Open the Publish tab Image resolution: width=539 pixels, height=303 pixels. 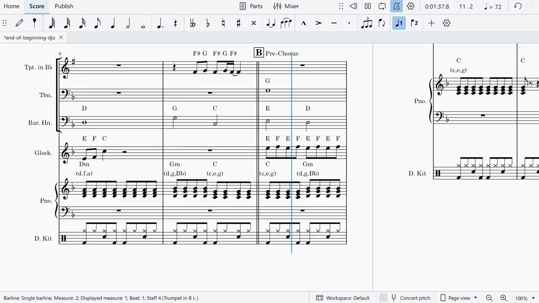[64, 6]
